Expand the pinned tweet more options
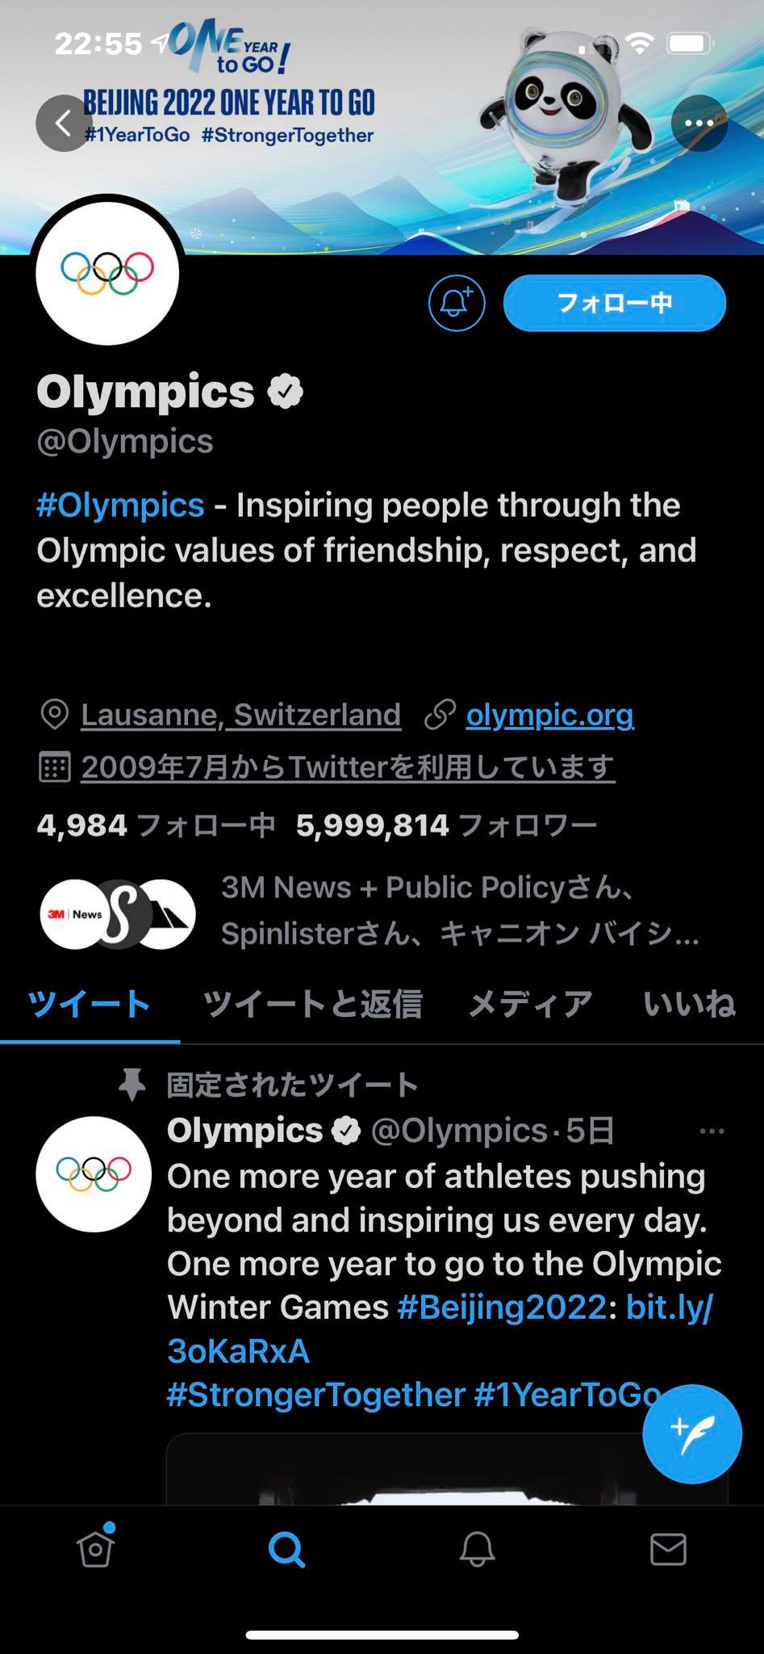The width and height of the screenshot is (764, 1654). pyautogui.click(x=712, y=1131)
